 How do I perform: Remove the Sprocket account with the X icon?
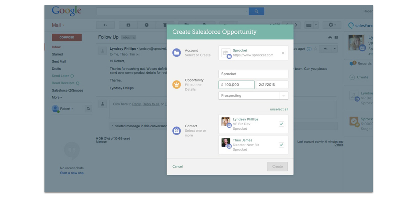coord(283,53)
